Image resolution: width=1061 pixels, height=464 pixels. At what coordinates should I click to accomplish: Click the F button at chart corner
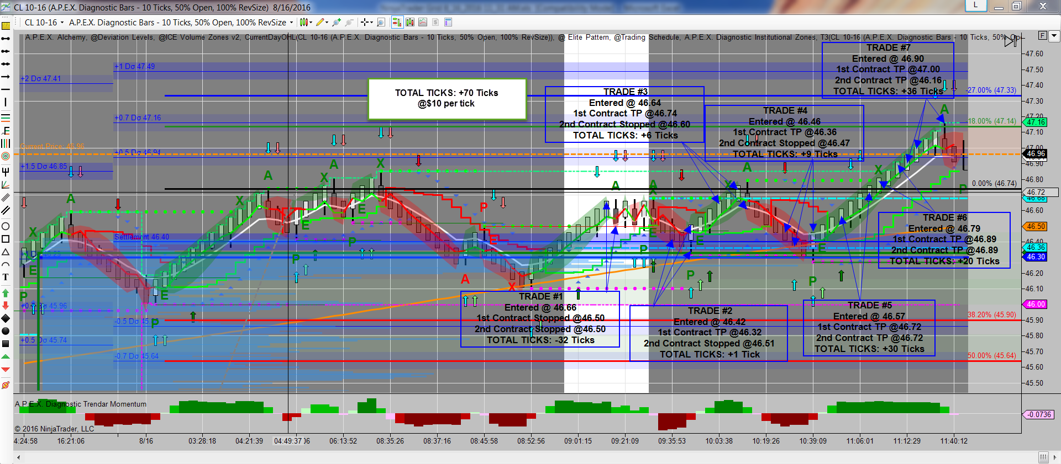click(1042, 36)
